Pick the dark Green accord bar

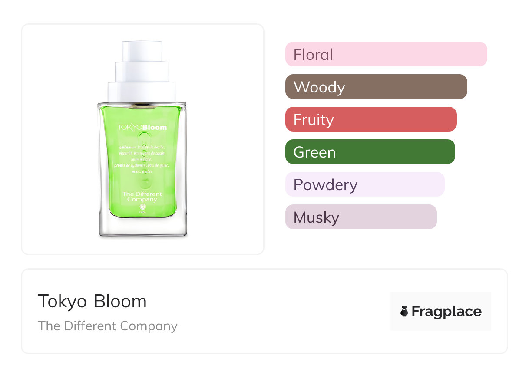370,152
